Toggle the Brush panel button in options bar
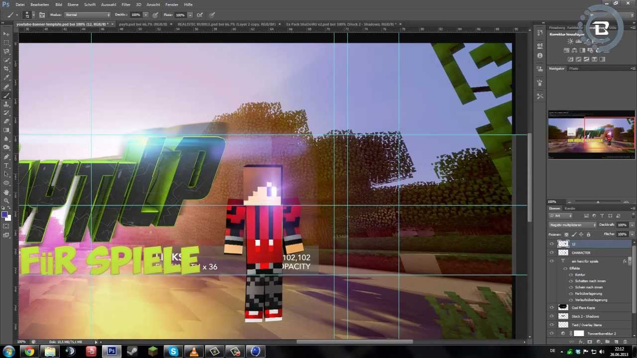The width and height of the screenshot is (637, 358). coord(42,15)
